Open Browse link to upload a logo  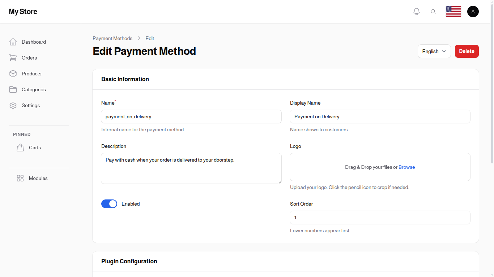tap(406, 167)
